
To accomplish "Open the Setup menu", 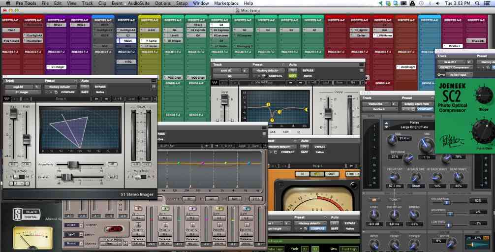I will pyautogui.click(x=182, y=3).
